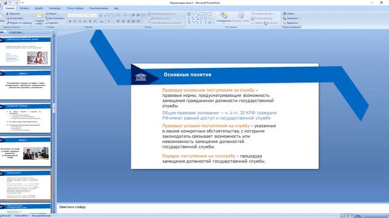Select the slide thumbnail with the woman photo

coord(26,51)
